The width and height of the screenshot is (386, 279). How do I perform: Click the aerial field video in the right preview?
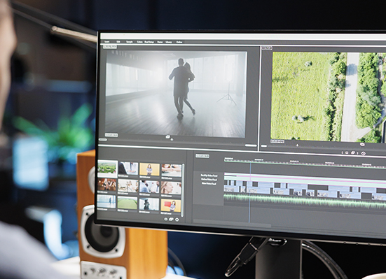click(329, 97)
